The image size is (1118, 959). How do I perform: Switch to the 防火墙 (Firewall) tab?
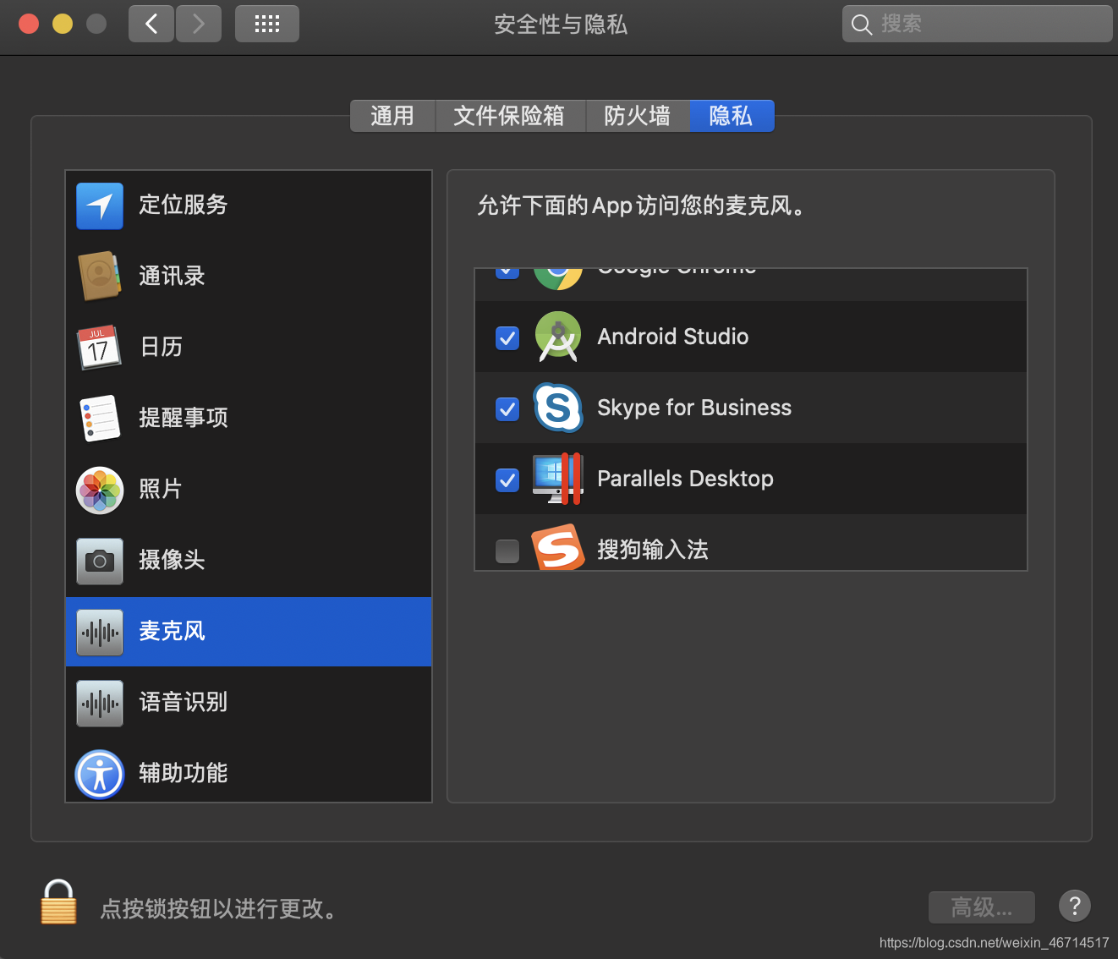coord(638,116)
